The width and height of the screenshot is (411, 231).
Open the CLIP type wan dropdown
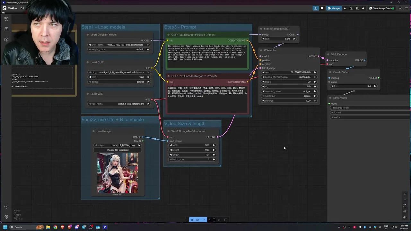coord(119,77)
